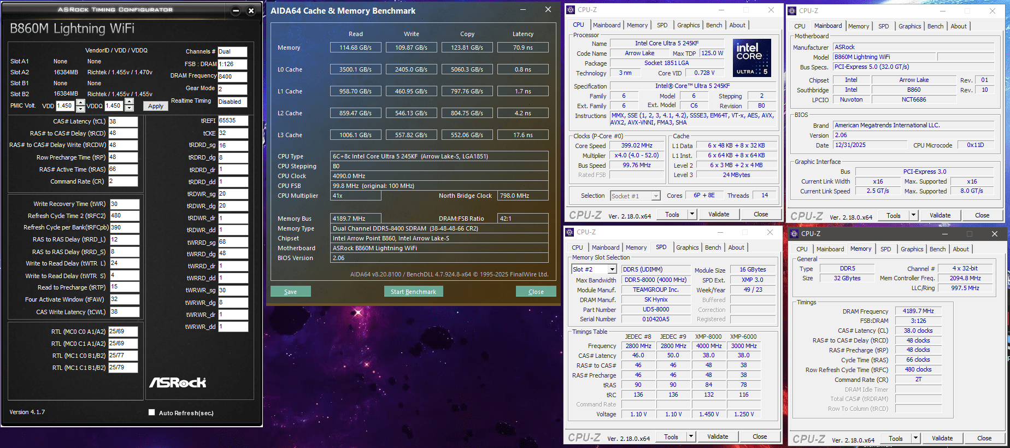Viewport: 1010px width, 448px height.
Task: Click Tools button in CPU-Z Mainboard window
Action: pyautogui.click(x=894, y=215)
